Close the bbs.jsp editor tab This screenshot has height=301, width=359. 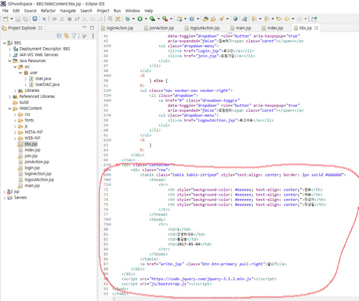pyautogui.click(x=316, y=28)
